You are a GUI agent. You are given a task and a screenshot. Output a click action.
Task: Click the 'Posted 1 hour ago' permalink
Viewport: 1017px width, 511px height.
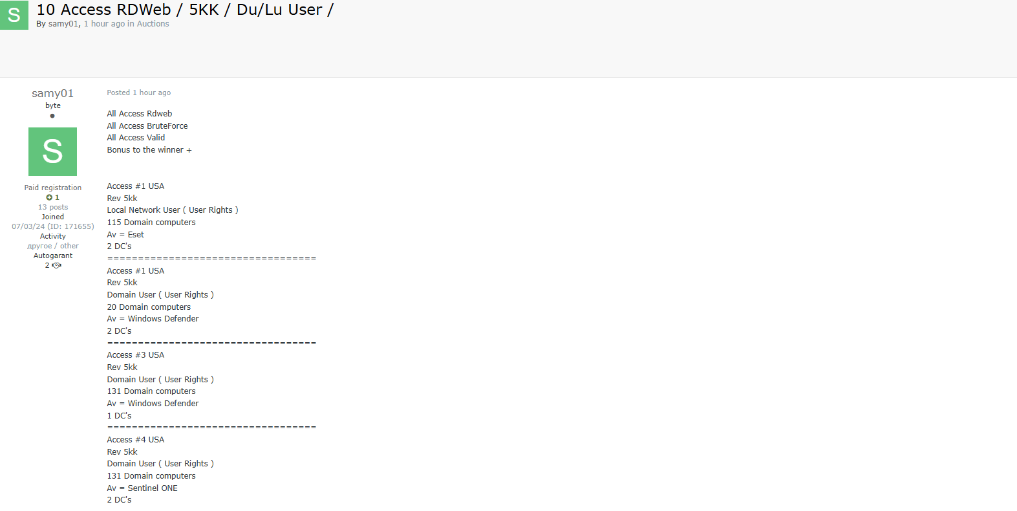[139, 92]
